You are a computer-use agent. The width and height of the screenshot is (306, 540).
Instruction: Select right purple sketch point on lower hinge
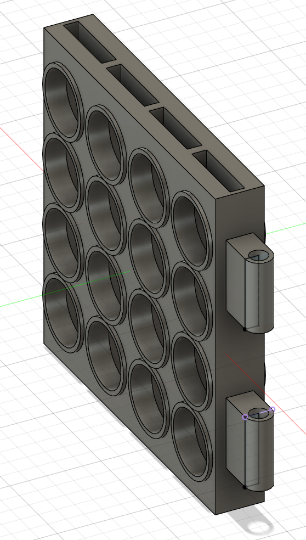273,409
